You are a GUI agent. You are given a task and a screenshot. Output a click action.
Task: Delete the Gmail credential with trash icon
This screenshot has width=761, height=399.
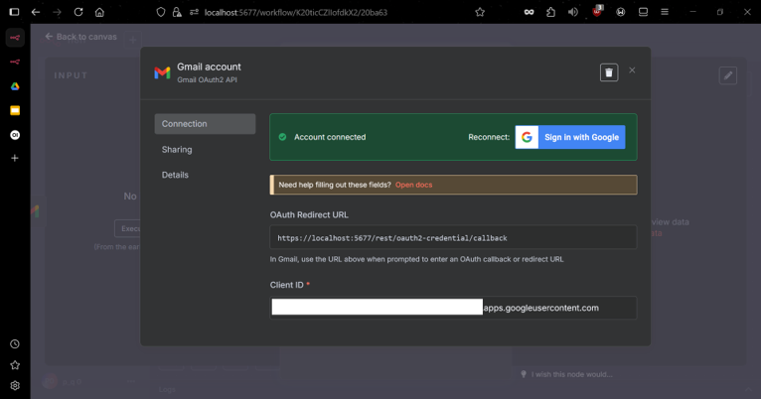(x=609, y=72)
